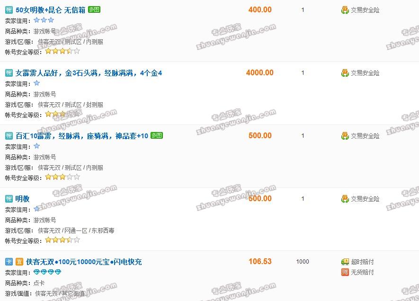Viewport: 419px width, 301px height.
Task: Open the 明教 listing
Action: point(22,199)
